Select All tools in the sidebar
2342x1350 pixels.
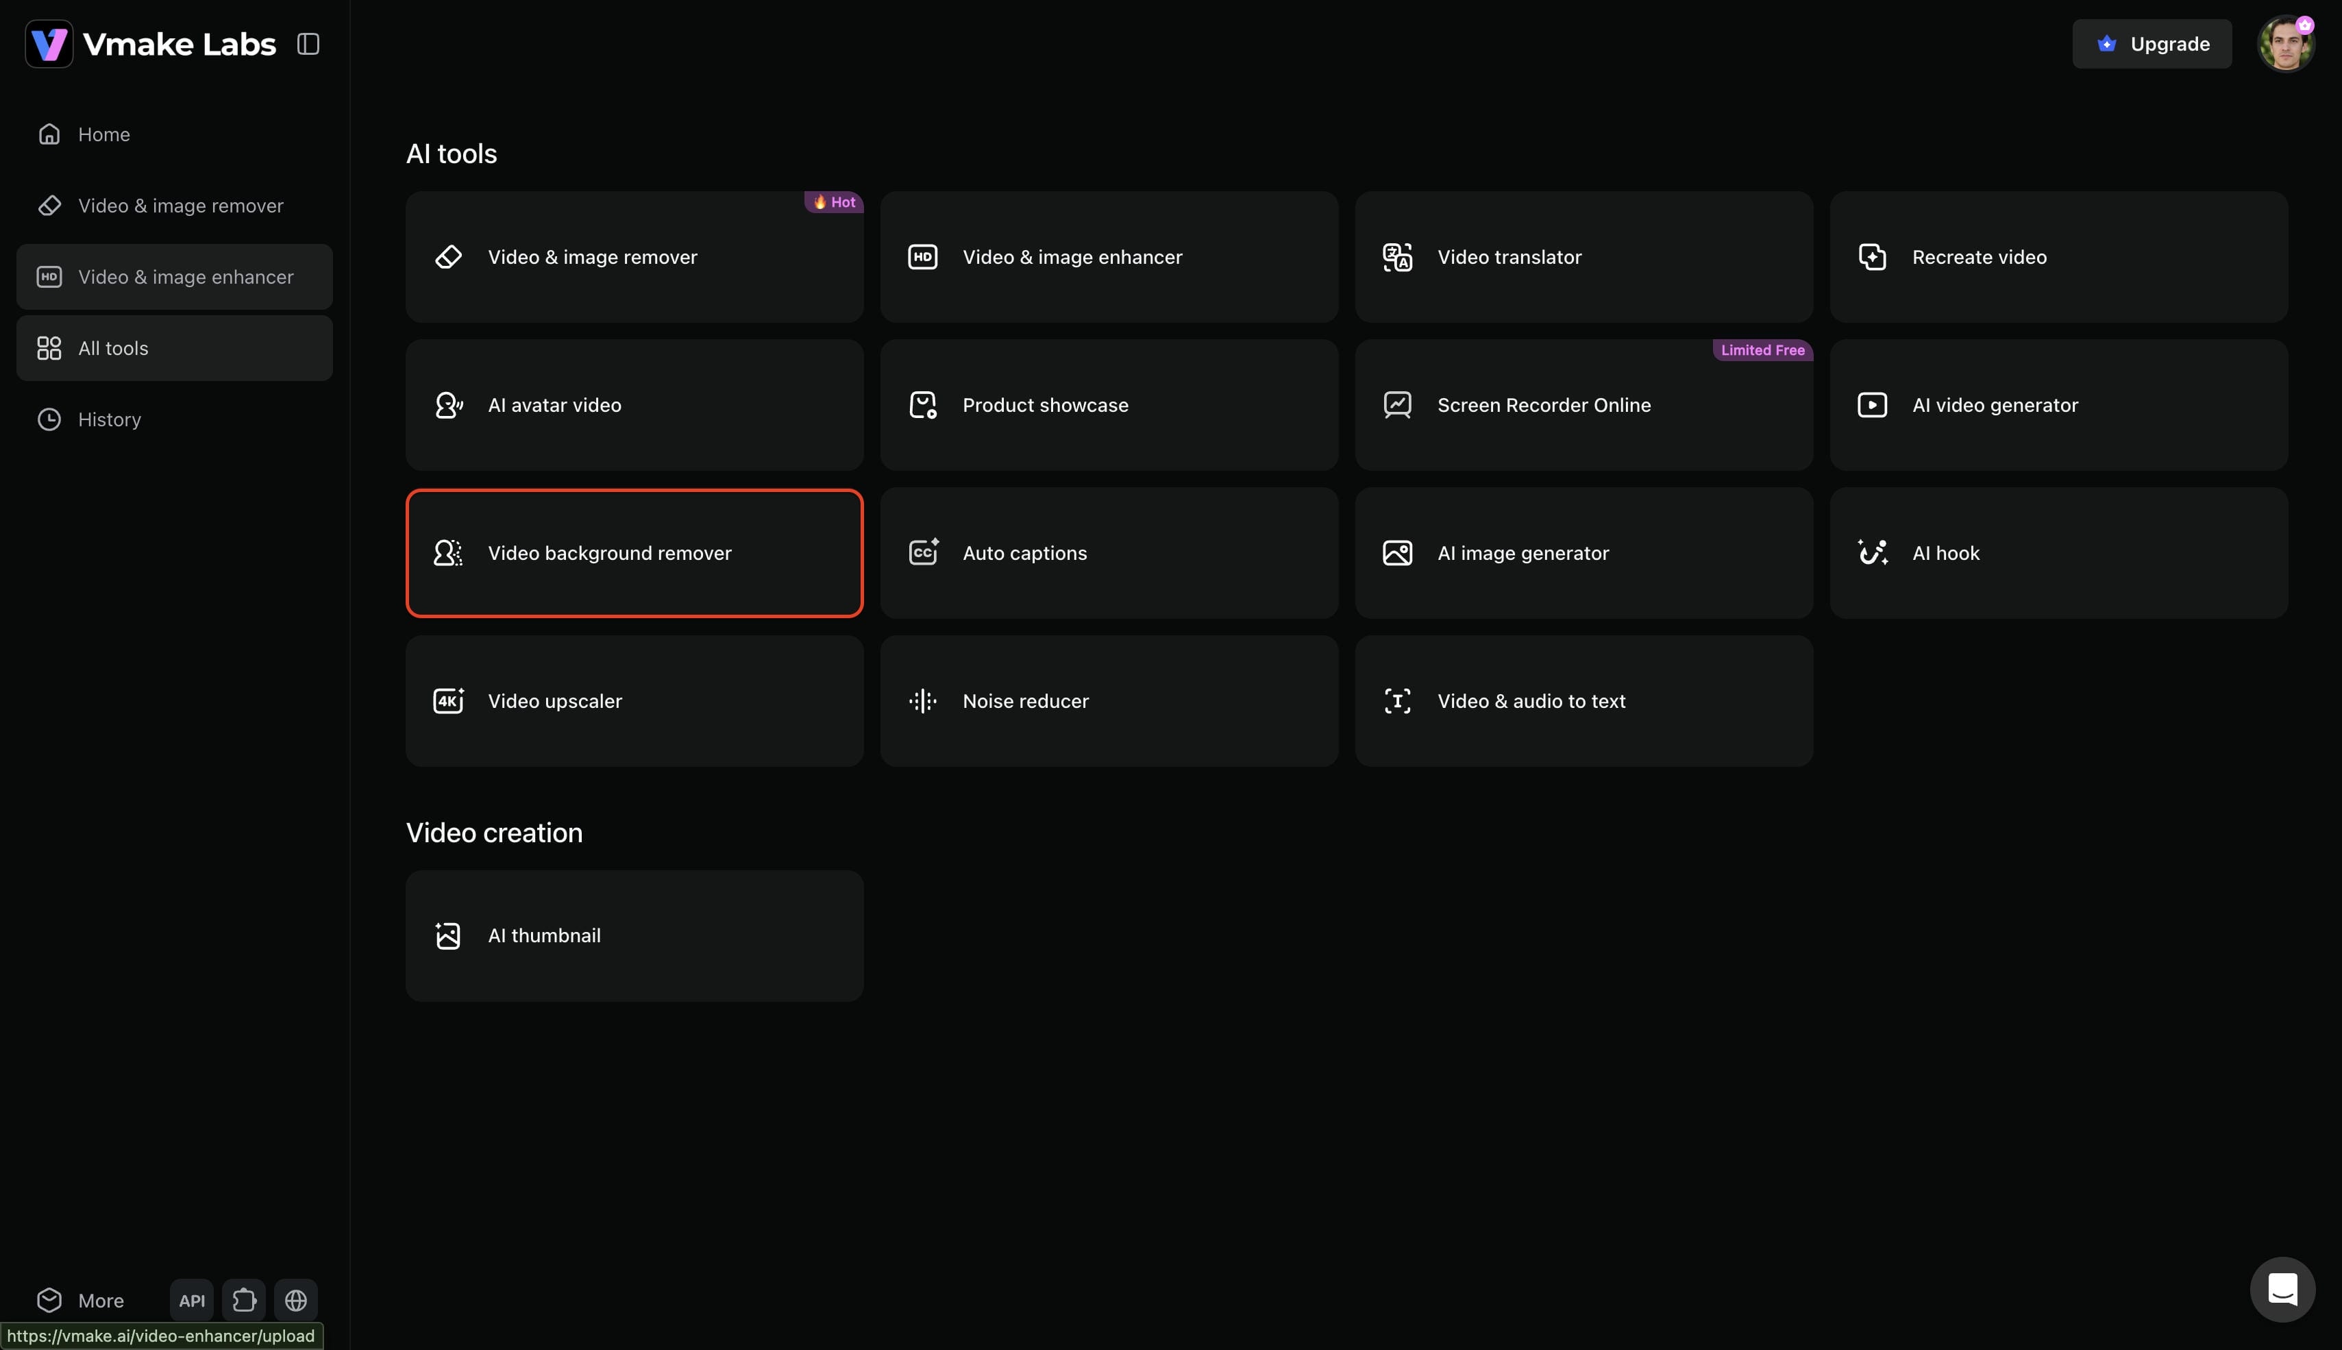174,347
